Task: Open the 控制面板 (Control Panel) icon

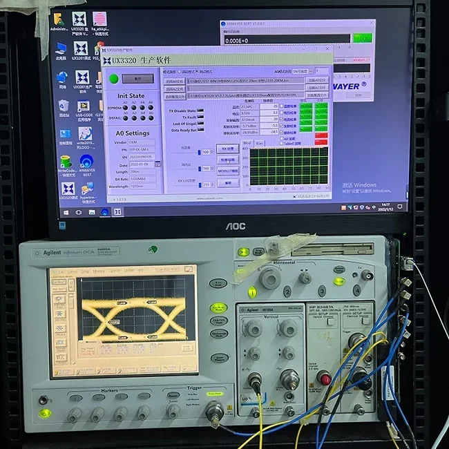Action: click(66, 137)
